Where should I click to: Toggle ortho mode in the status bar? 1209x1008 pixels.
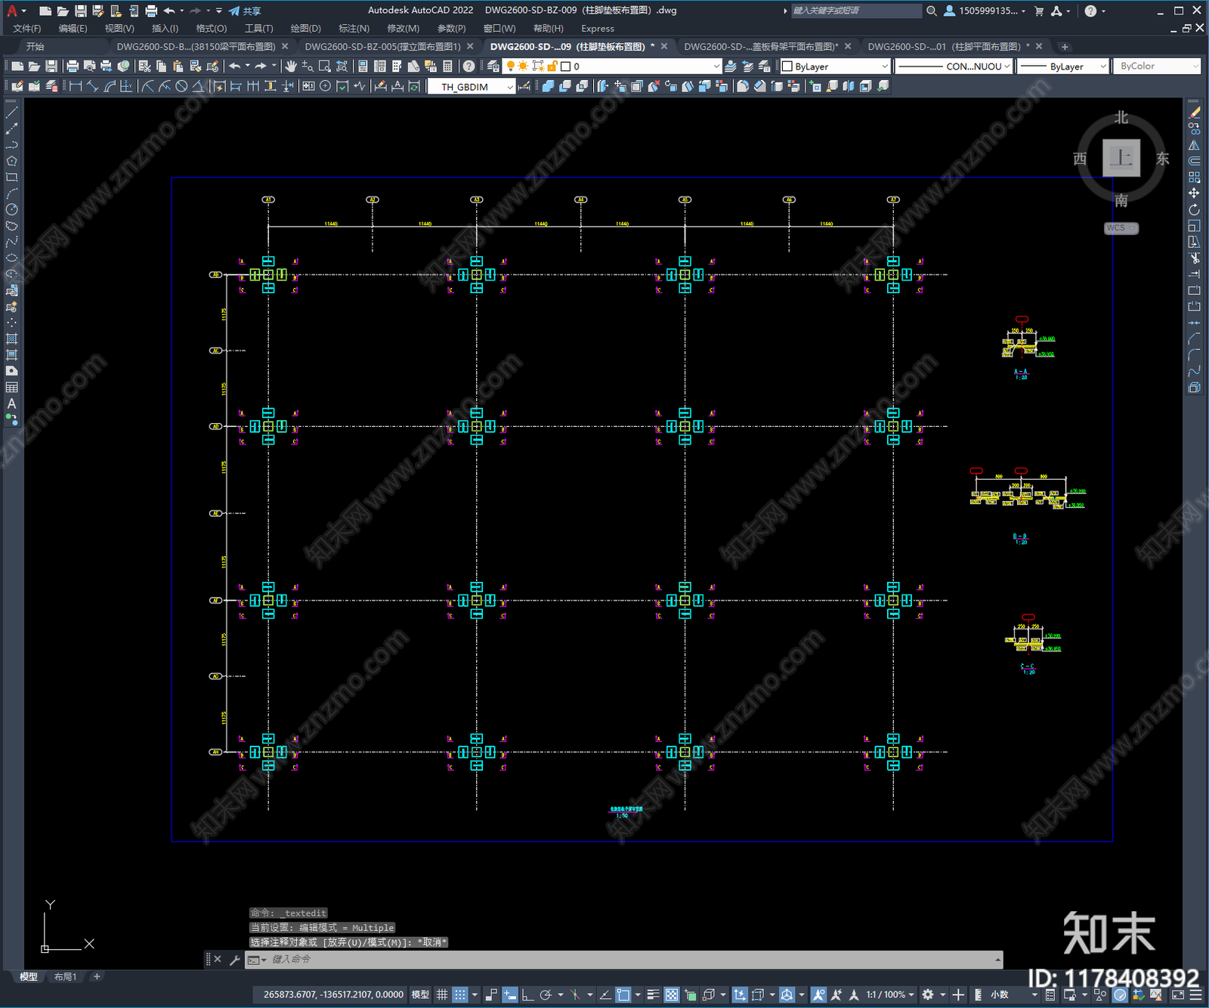pos(527,994)
